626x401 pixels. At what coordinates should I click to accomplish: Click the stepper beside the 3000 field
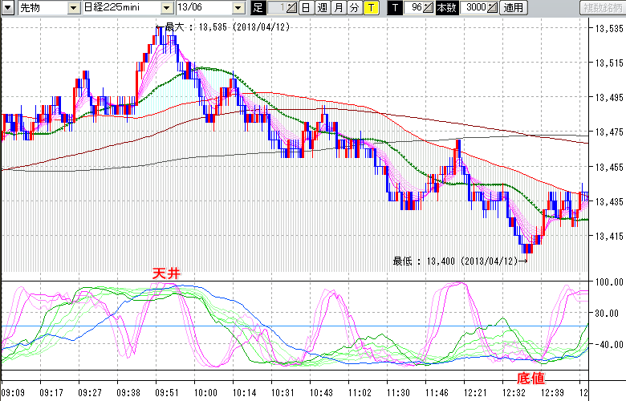coord(492,8)
